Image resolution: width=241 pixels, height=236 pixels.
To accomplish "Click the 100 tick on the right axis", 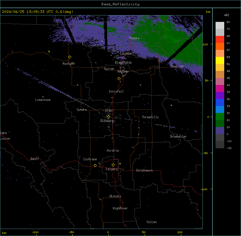I will coord(205,44).
